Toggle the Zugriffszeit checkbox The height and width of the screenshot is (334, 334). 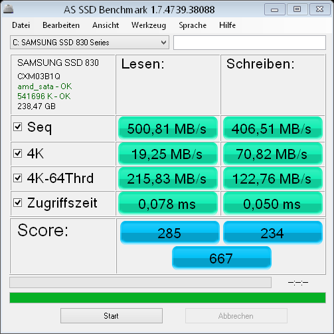17,202
